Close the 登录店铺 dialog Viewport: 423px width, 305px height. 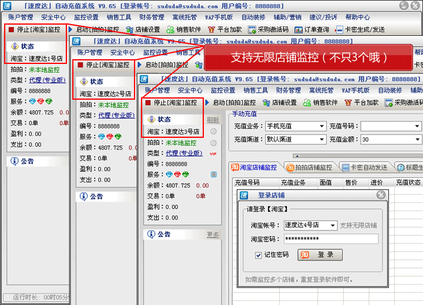pyautogui.click(x=381, y=195)
